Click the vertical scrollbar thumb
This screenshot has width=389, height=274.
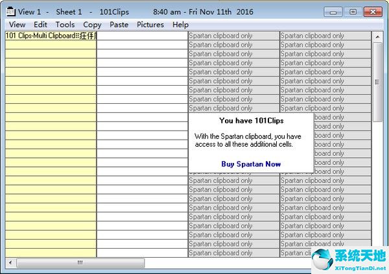(x=377, y=81)
